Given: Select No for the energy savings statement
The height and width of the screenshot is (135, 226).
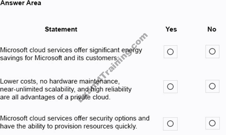Looking at the screenshot, I should click(212, 51).
